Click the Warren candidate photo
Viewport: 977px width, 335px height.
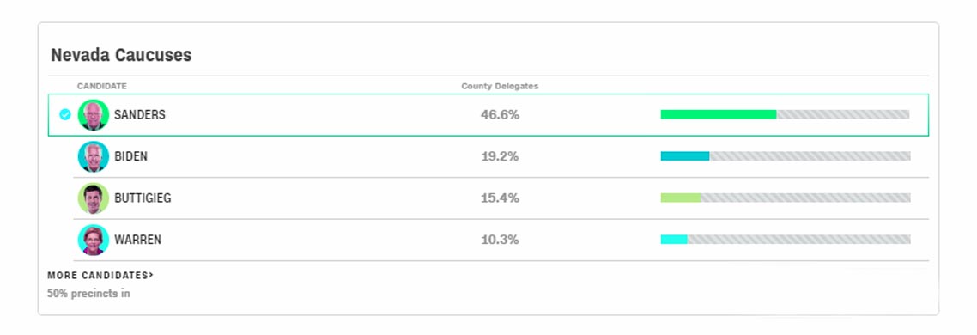point(94,241)
